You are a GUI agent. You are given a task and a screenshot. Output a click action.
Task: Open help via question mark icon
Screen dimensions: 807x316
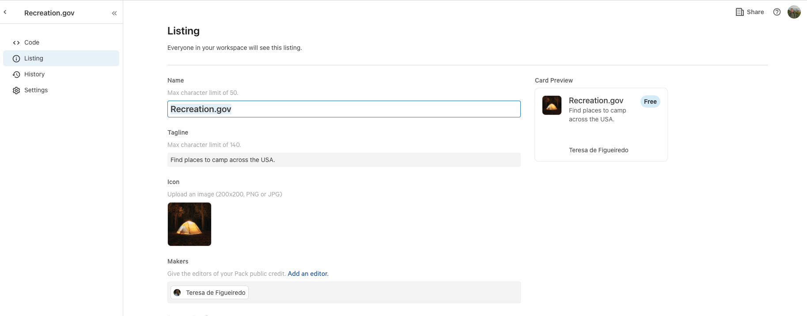pos(777,12)
